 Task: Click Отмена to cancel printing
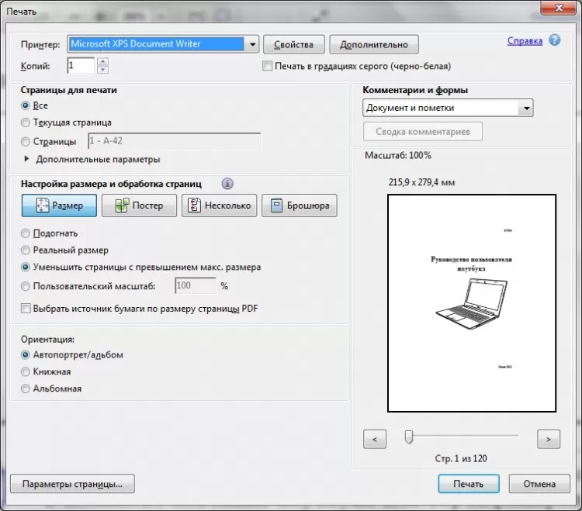tap(539, 484)
